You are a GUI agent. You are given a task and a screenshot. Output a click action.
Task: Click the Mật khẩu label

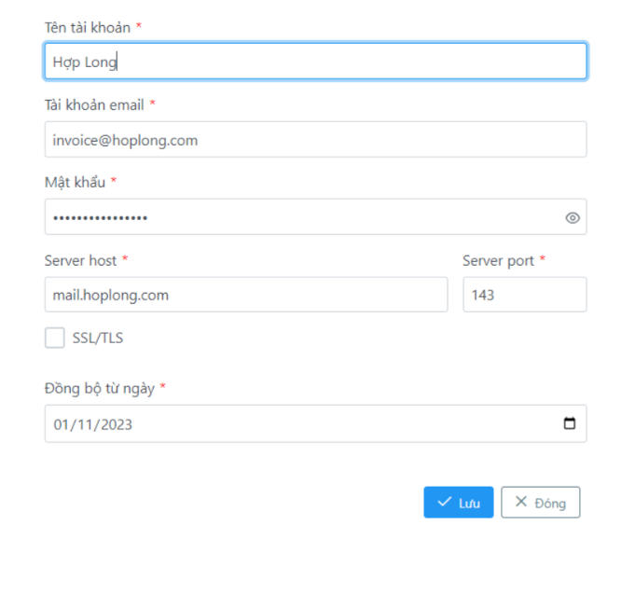point(76,182)
